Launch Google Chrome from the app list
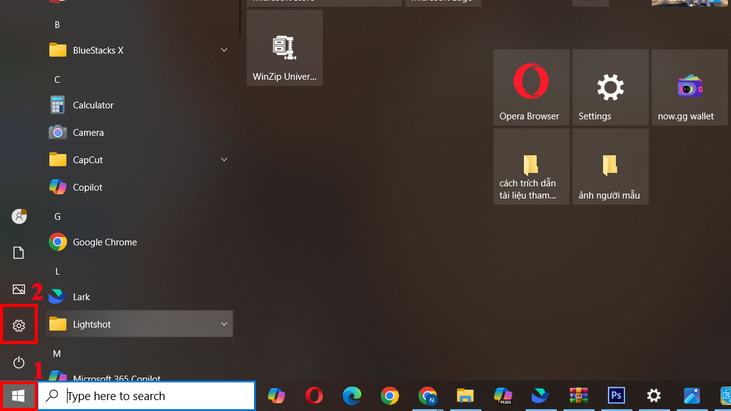Viewport: 731px width, 411px height. (x=139, y=242)
